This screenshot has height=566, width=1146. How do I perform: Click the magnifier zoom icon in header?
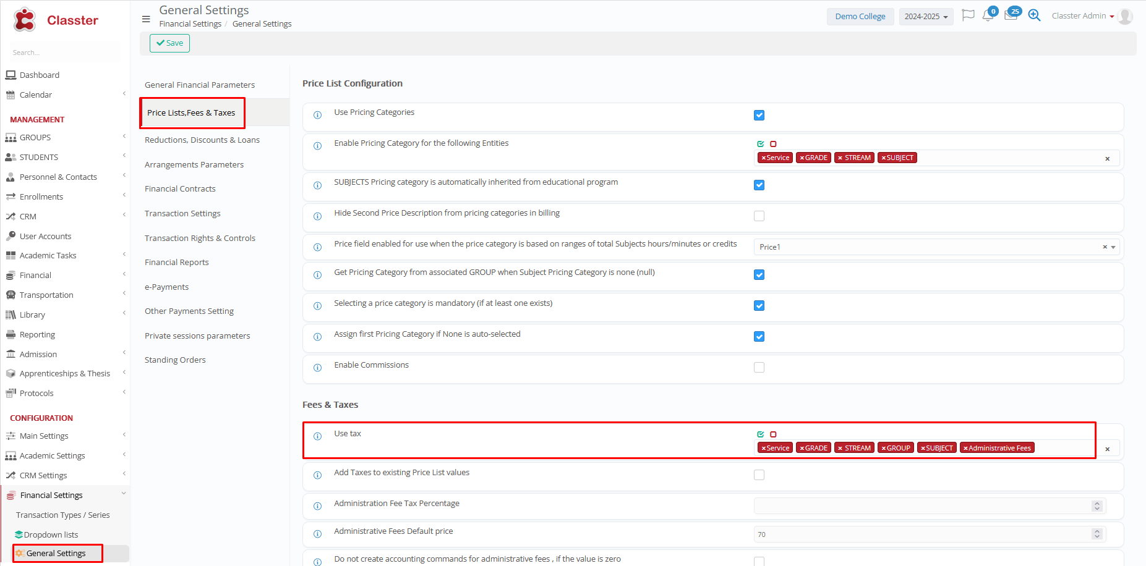coord(1034,15)
